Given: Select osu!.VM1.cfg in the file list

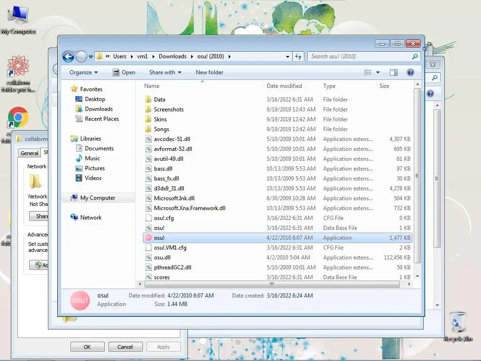Looking at the screenshot, I should 170,248.
